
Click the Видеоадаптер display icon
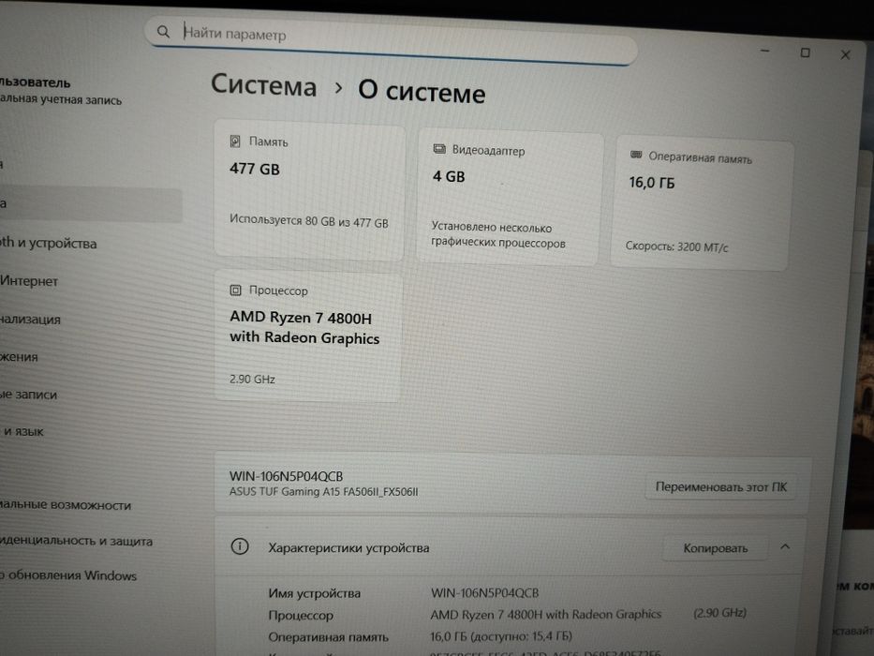(439, 149)
